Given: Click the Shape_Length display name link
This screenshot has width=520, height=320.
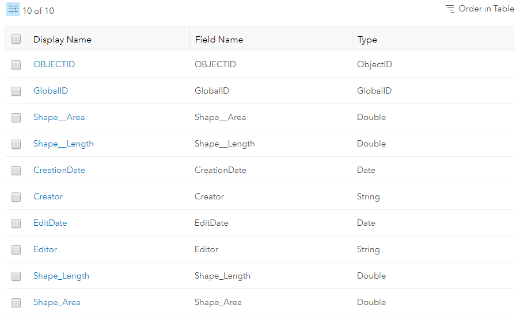Looking at the screenshot, I should [x=61, y=276].
